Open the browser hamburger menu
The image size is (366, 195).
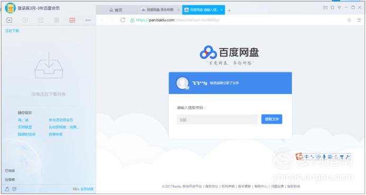tap(359, 20)
